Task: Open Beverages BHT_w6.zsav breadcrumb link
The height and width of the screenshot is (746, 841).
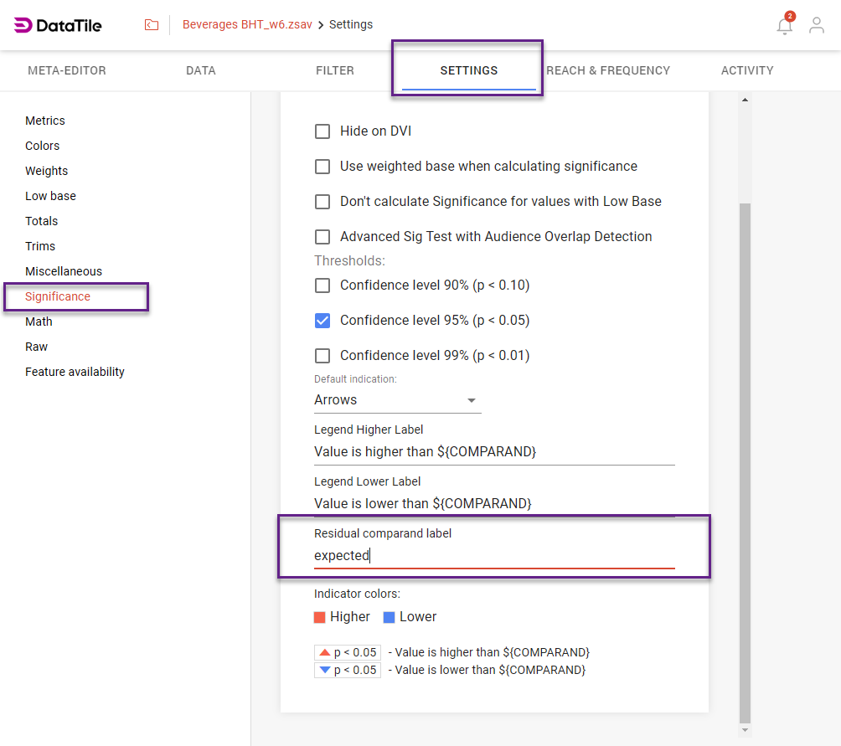Action: tap(247, 24)
